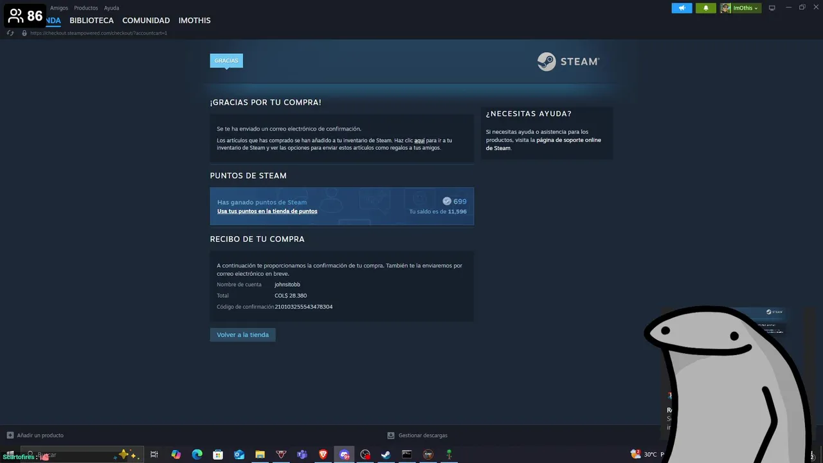The image size is (823, 463).
Task: Click Añadir un producto
Action: 40,435
